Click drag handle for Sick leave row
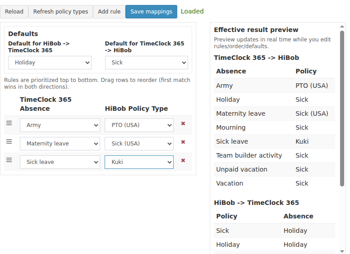 click(9, 160)
